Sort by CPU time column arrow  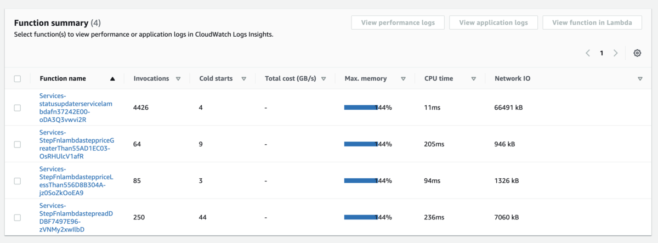(x=474, y=79)
